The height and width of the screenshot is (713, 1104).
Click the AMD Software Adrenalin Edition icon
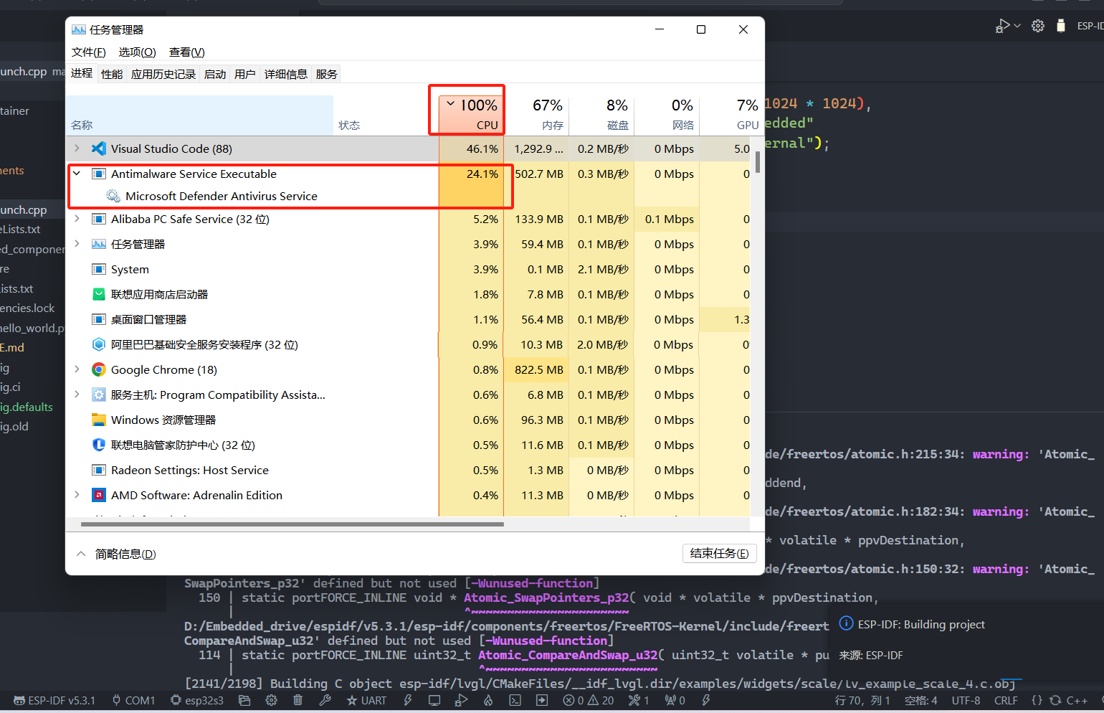click(99, 495)
